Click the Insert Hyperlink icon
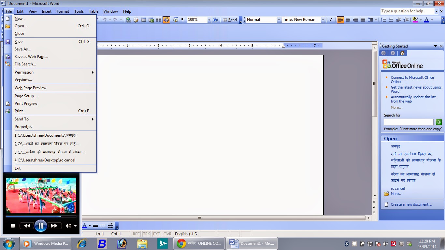445x250 pixels. click(129, 20)
